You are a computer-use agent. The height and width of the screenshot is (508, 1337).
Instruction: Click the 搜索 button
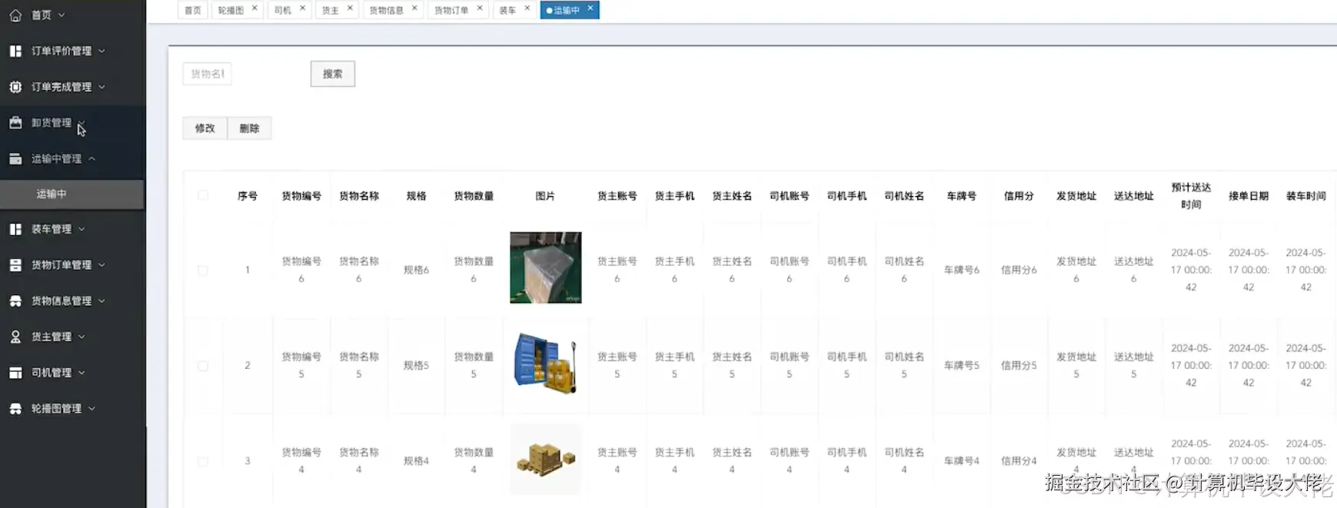coord(333,74)
